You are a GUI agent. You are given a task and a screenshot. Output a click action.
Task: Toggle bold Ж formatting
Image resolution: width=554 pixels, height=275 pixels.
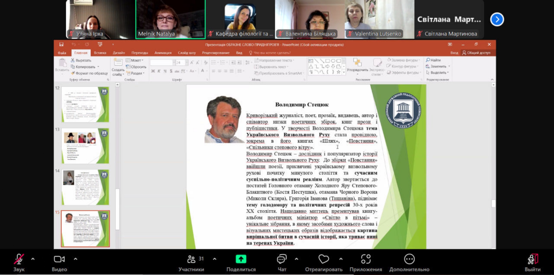point(153,71)
